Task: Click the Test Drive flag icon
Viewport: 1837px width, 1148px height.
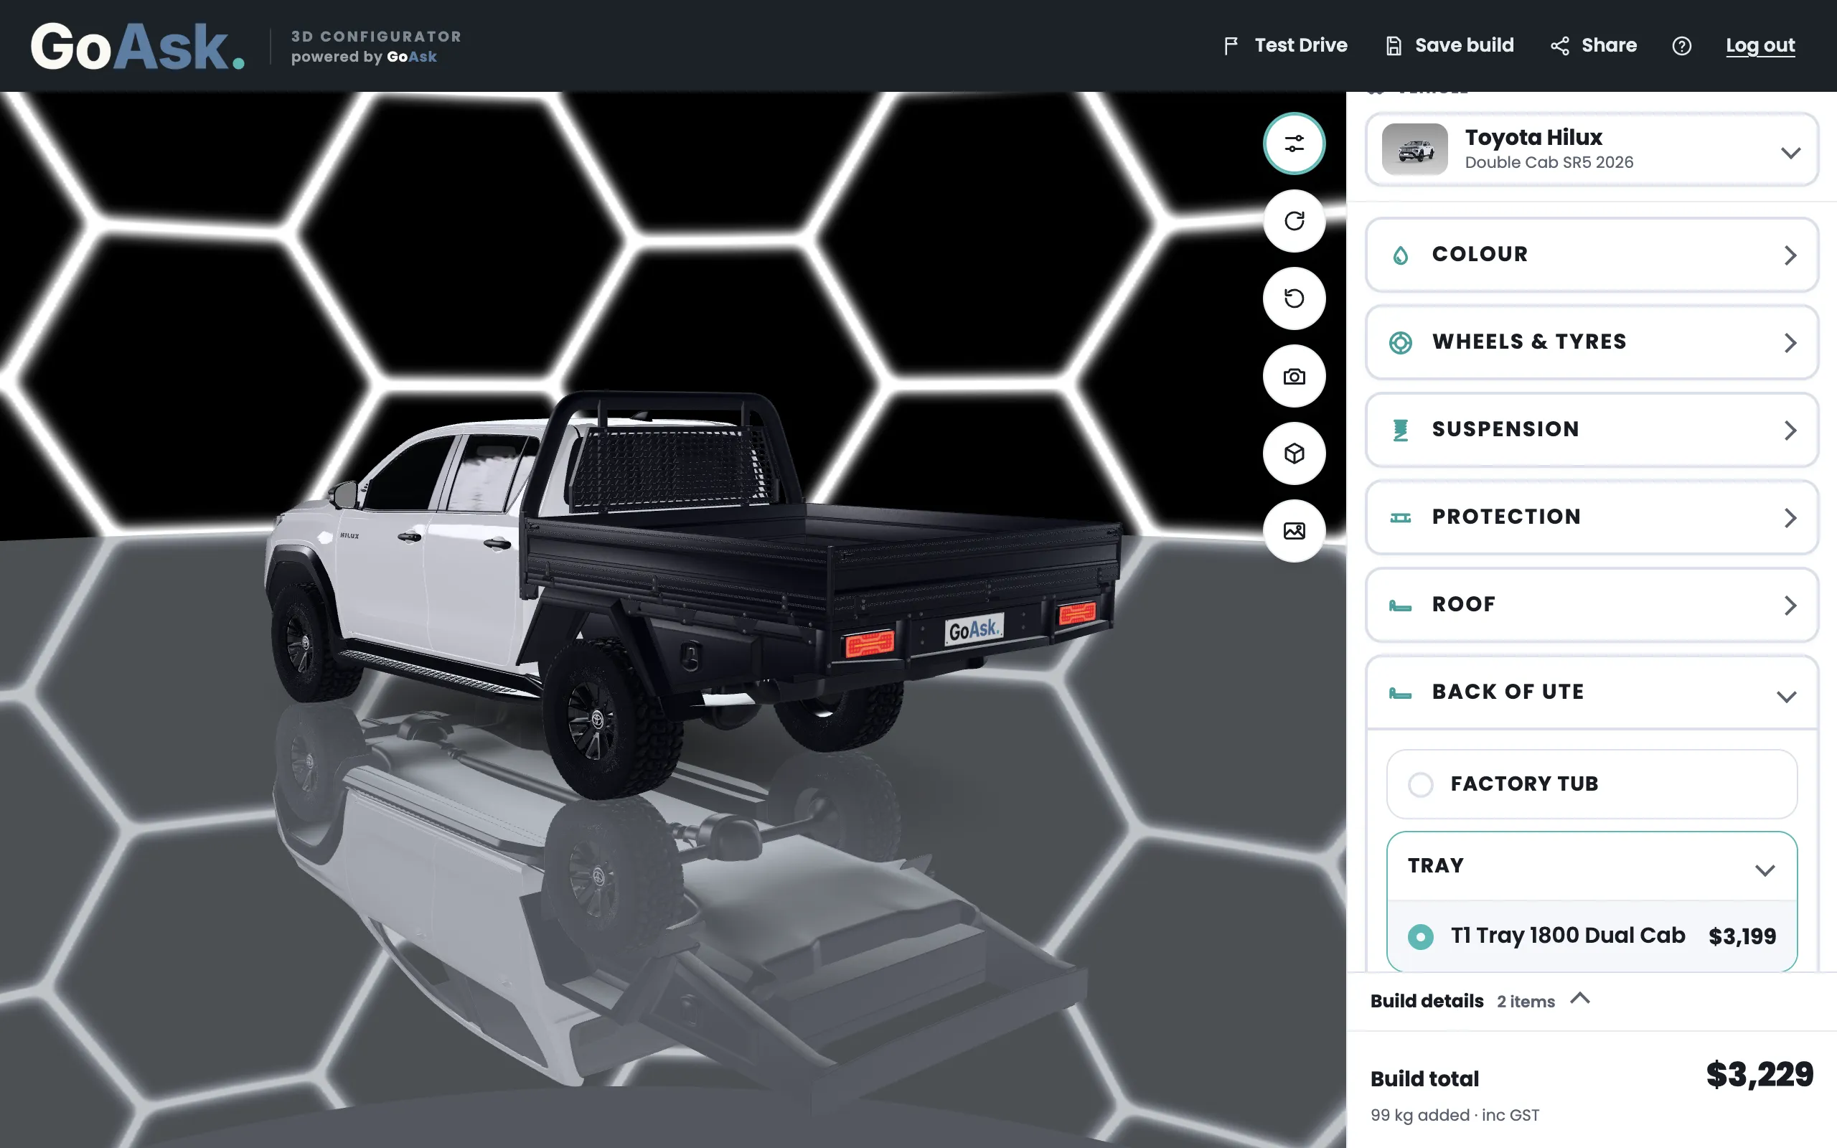Action: pos(1231,47)
